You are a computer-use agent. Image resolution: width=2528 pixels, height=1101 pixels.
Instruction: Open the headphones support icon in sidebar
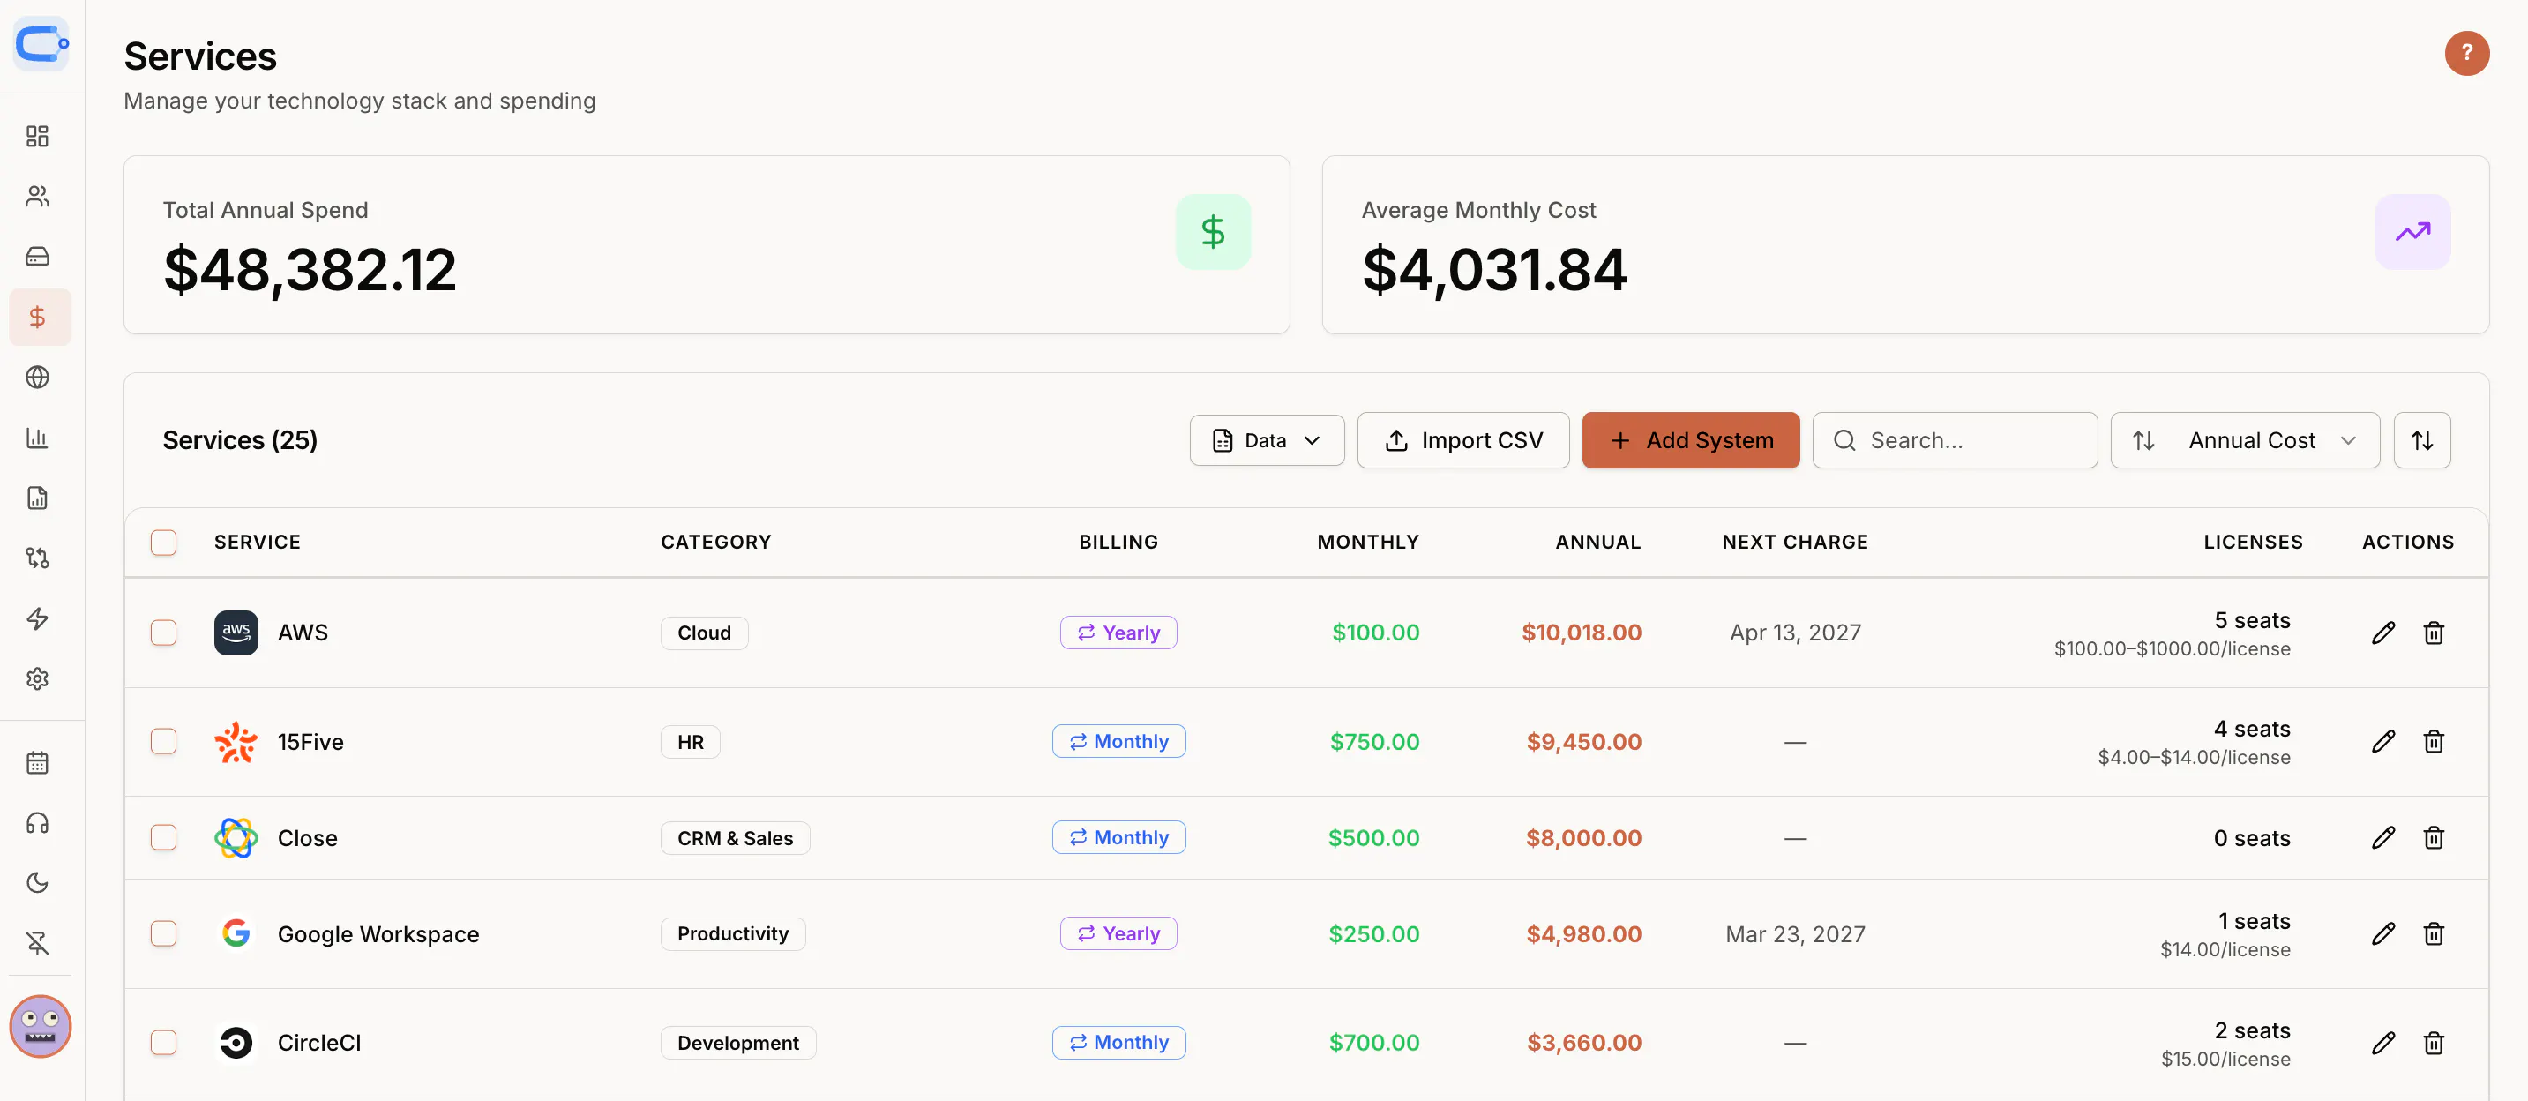(x=37, y=823)
